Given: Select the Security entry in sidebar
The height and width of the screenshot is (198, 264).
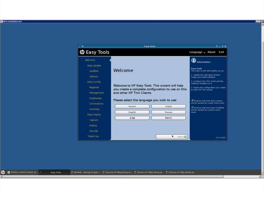Looking at the screenshot, I should 94,131.
